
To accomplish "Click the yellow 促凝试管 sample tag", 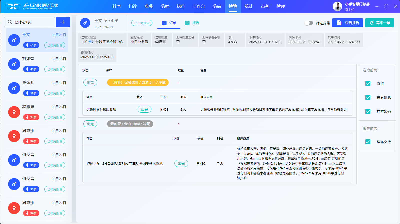I will point(138,82).
